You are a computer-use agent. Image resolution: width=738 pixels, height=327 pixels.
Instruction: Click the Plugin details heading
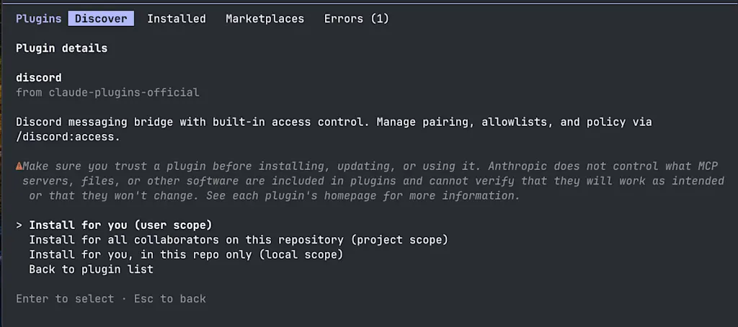62,48
